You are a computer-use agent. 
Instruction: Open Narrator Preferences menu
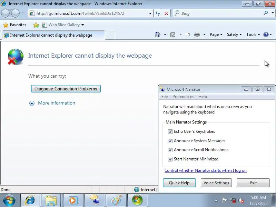tap(183, 97)
